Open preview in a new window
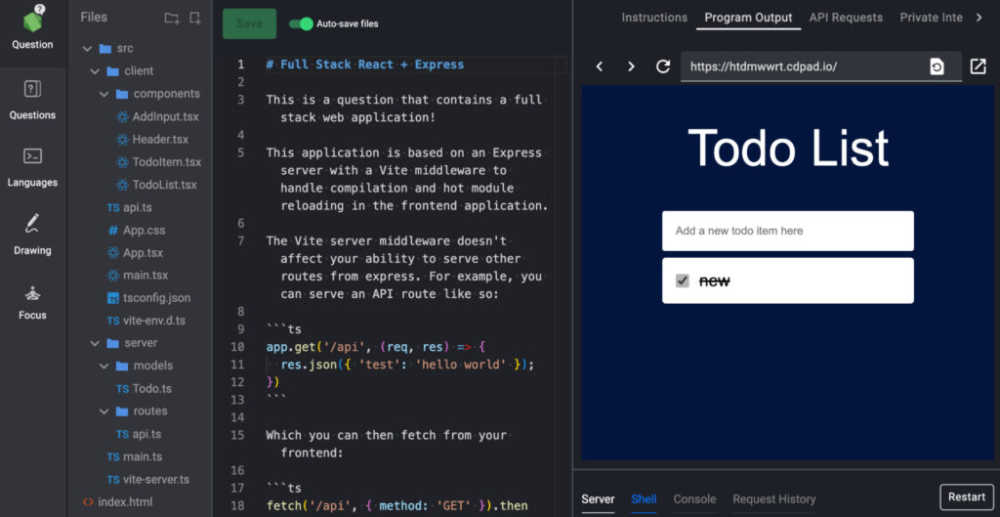Image resolution: width=1000 pixels, height=517 pixels. (x=978, y=66)
